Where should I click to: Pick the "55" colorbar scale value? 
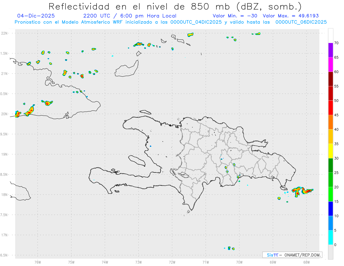(336, 86)
